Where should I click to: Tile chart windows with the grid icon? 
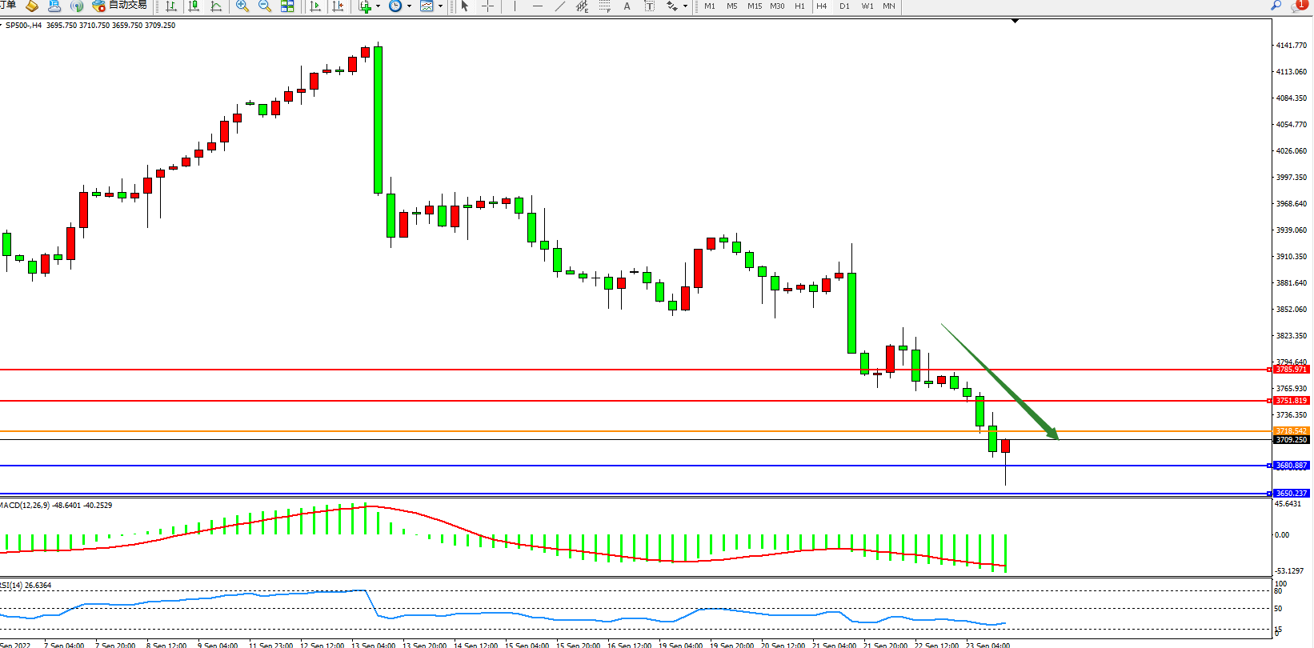point(287,6)
